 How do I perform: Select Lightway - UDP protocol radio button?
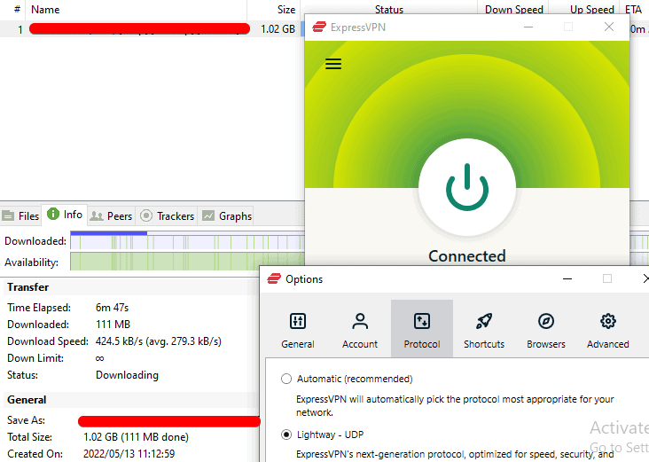click(286, 435)
